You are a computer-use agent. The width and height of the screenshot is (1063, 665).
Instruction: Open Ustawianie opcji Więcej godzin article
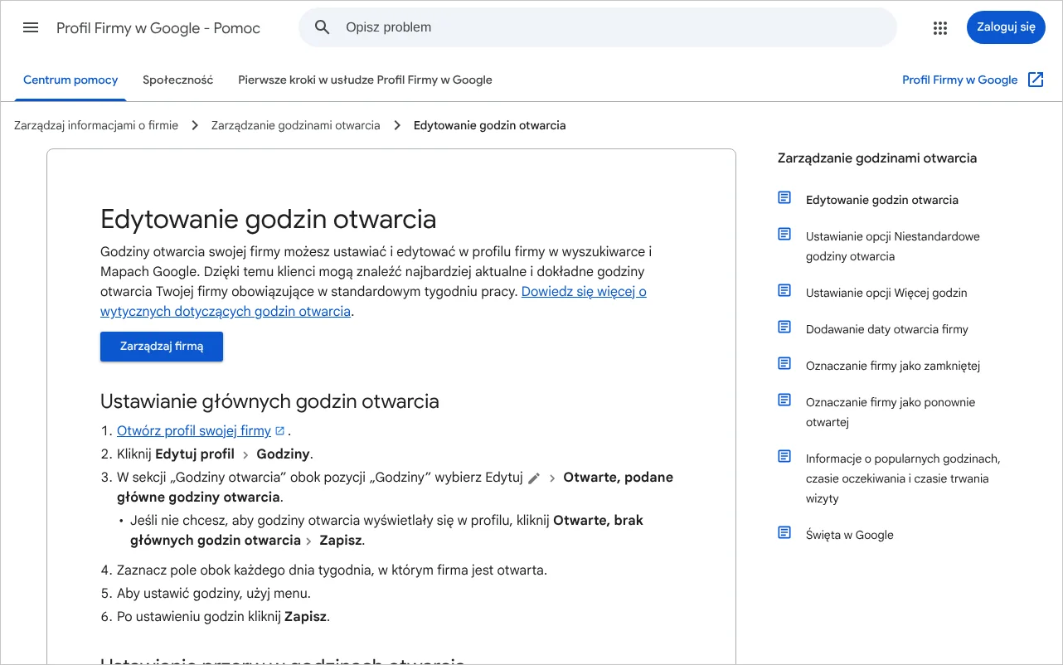[x=886, y=293]
